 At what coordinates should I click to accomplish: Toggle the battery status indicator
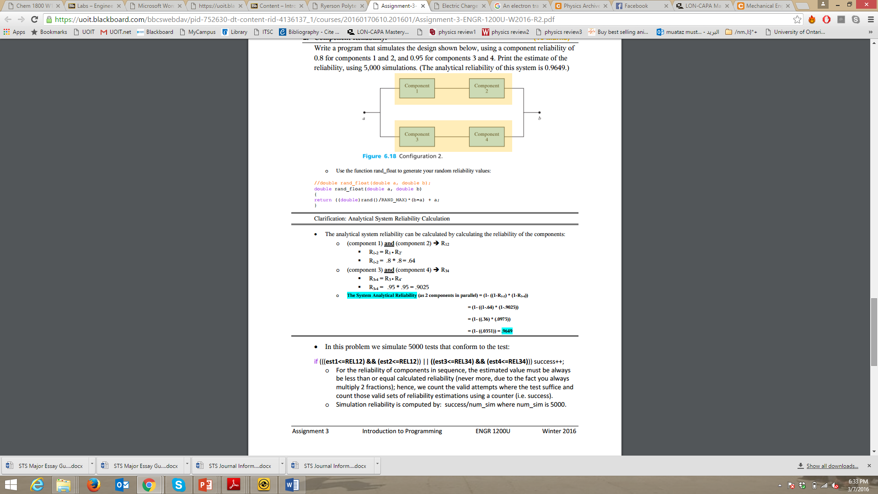click(x=814, y=485)
